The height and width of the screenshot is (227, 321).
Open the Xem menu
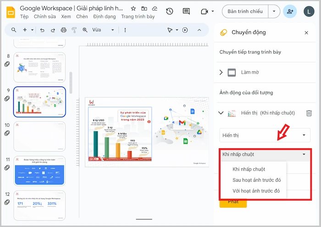click(66, 16)
